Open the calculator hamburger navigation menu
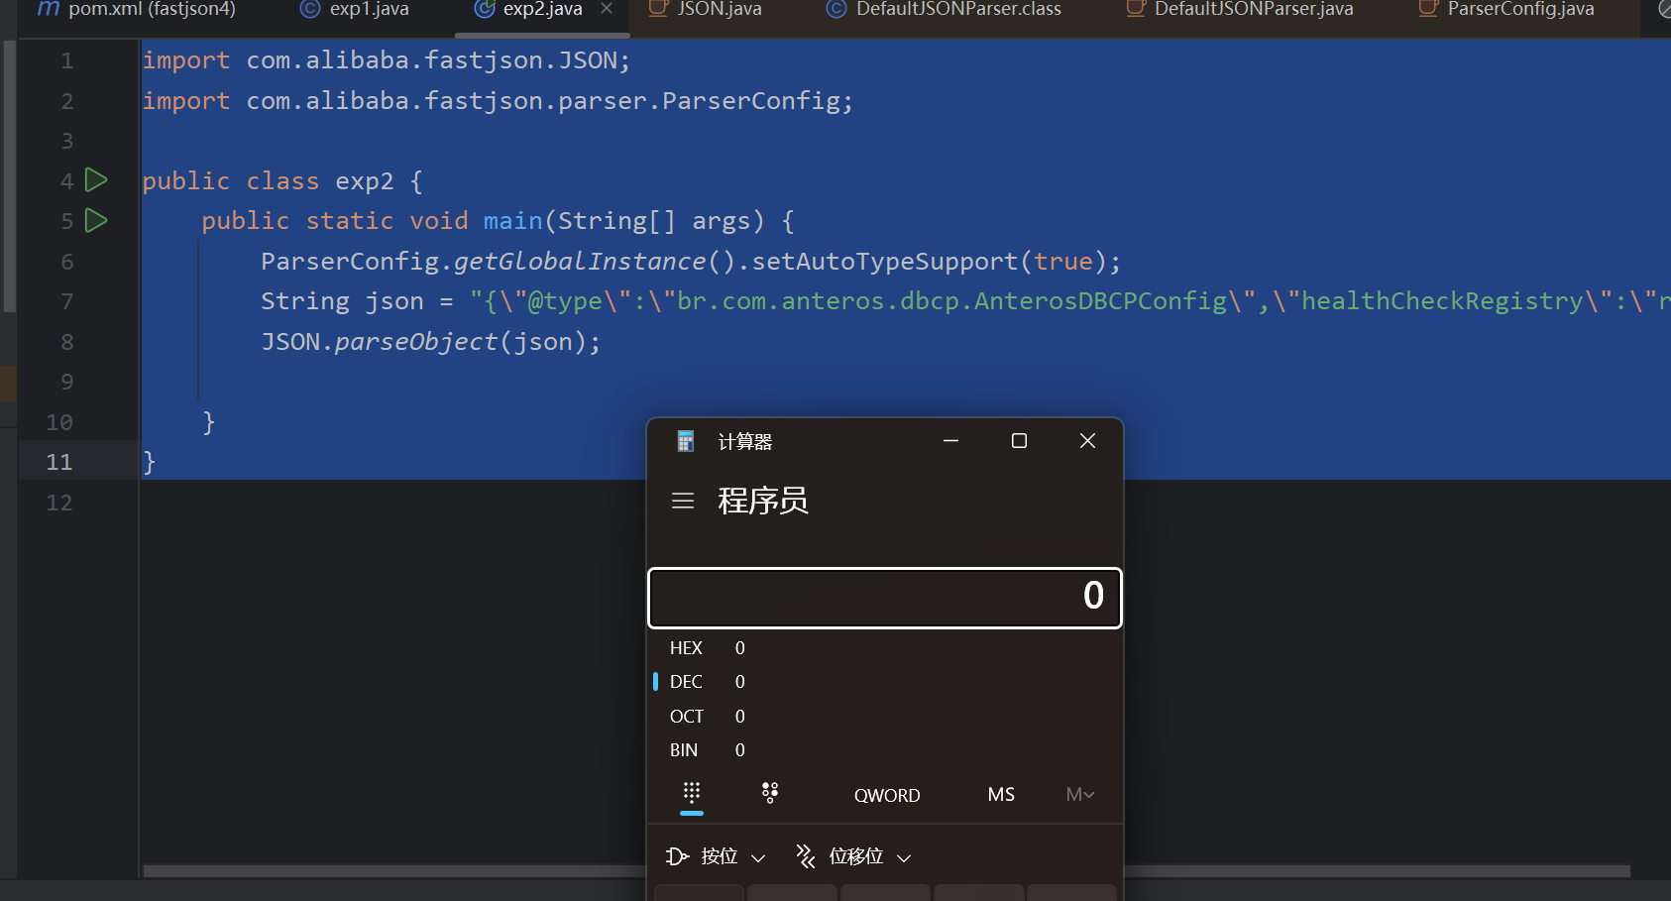1671x901 pixels. pos(683,502)
